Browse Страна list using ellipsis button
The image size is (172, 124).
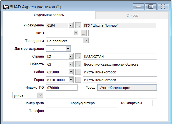[78, 56]
